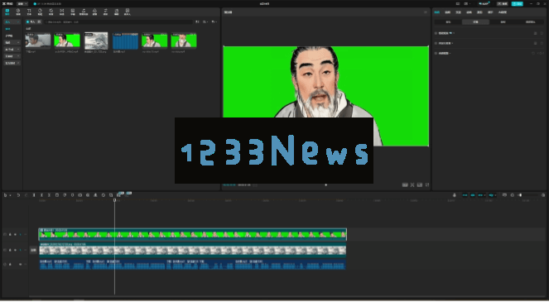Select the ink mountain painting thumbnail
Viewport: 549px width, 302px height.
pos(96,41)
